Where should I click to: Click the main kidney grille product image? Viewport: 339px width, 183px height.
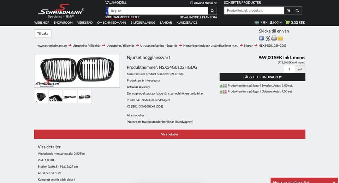[x=77, y=71]
